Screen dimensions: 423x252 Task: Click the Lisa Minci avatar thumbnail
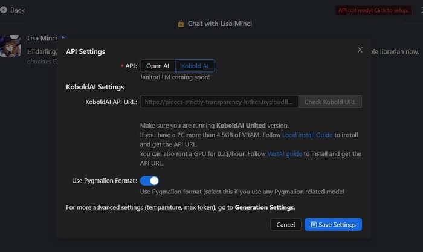[10, 45]
